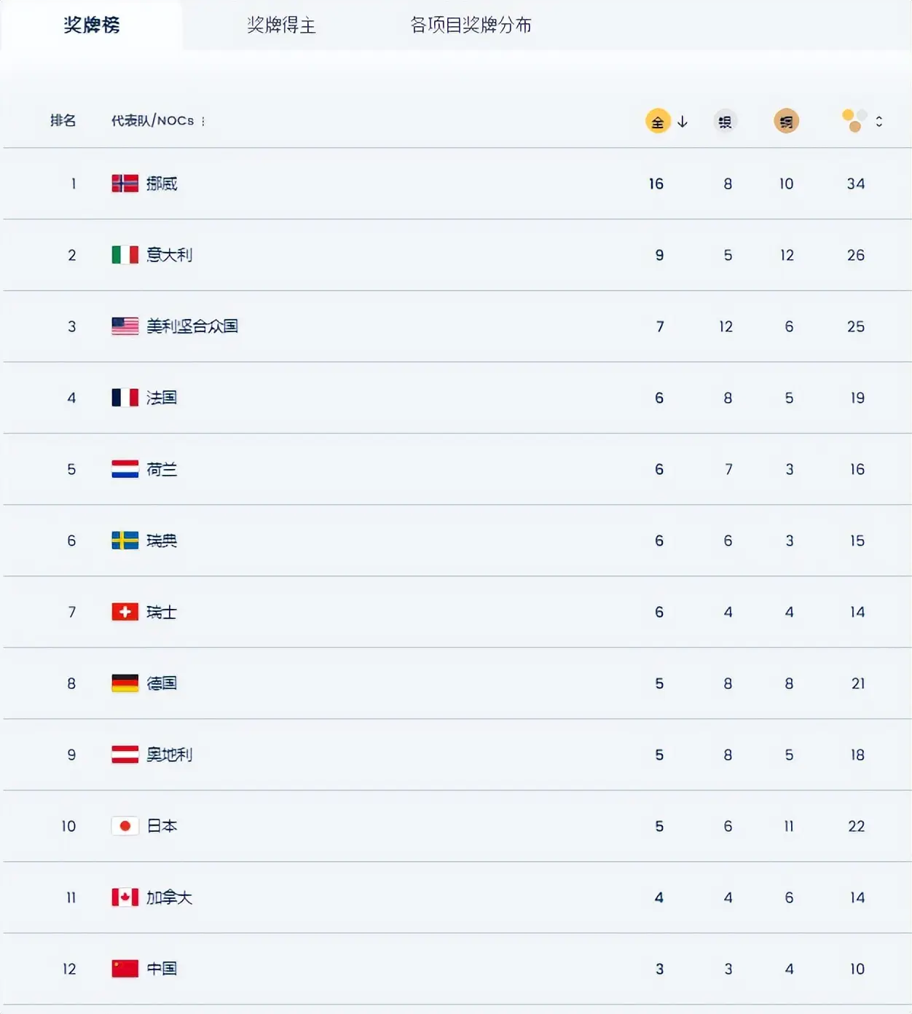Image resolution: width=912 pixels, height=1014 pixels.
Task: Switch to the 奖牌得主 tab
Action: tap(281, 25)
